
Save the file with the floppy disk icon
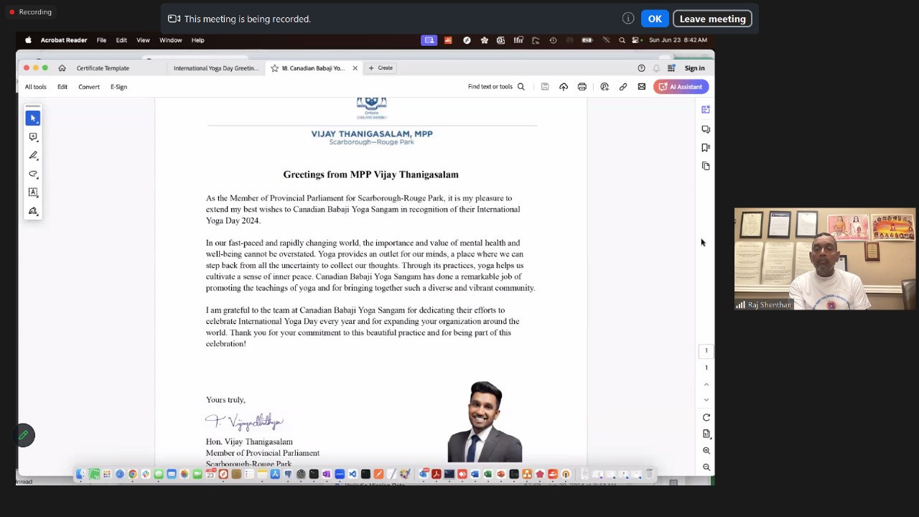[x=545, y=87]
